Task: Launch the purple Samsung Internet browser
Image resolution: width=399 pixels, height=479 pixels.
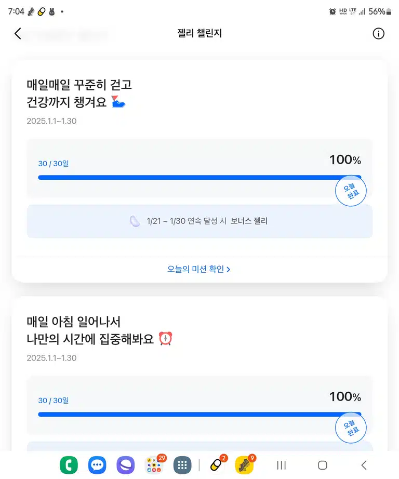Action: pyautogui.click(x=126, y=465)
